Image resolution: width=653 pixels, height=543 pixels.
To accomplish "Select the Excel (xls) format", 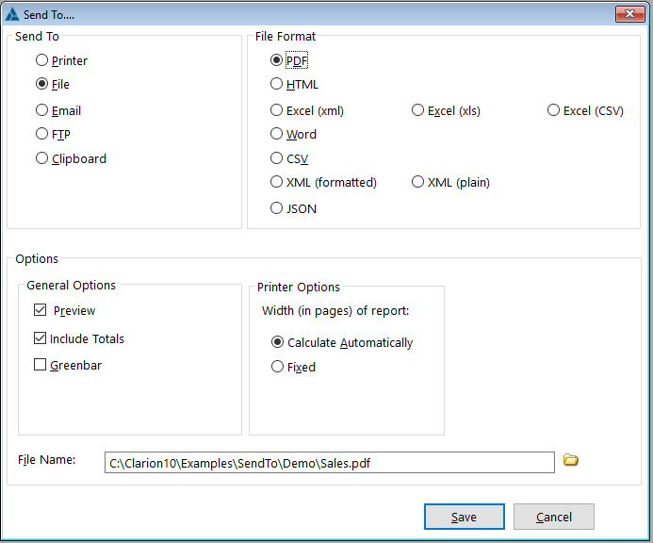I will [418, 110].
